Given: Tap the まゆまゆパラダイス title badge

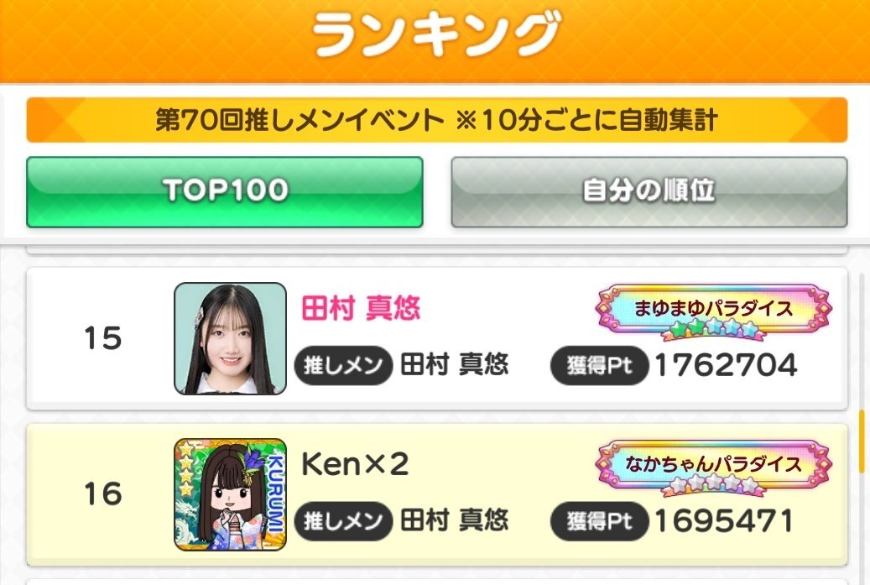Looking at the screenshot, I should click(x=713, y=312).
